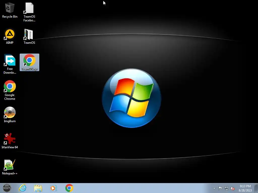
Task: Open the Start menu button
Action: 7,188
